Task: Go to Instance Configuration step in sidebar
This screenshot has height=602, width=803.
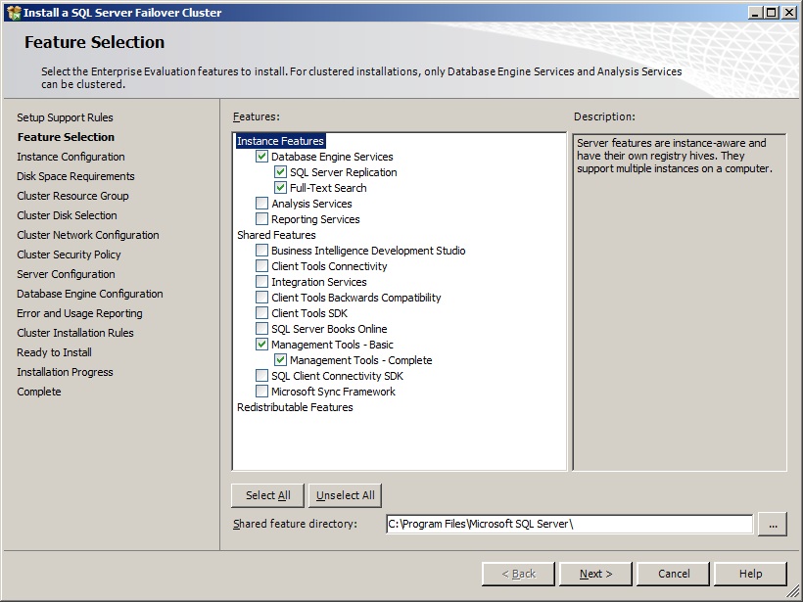Action: pyautogui.click(x=71, y=157)
